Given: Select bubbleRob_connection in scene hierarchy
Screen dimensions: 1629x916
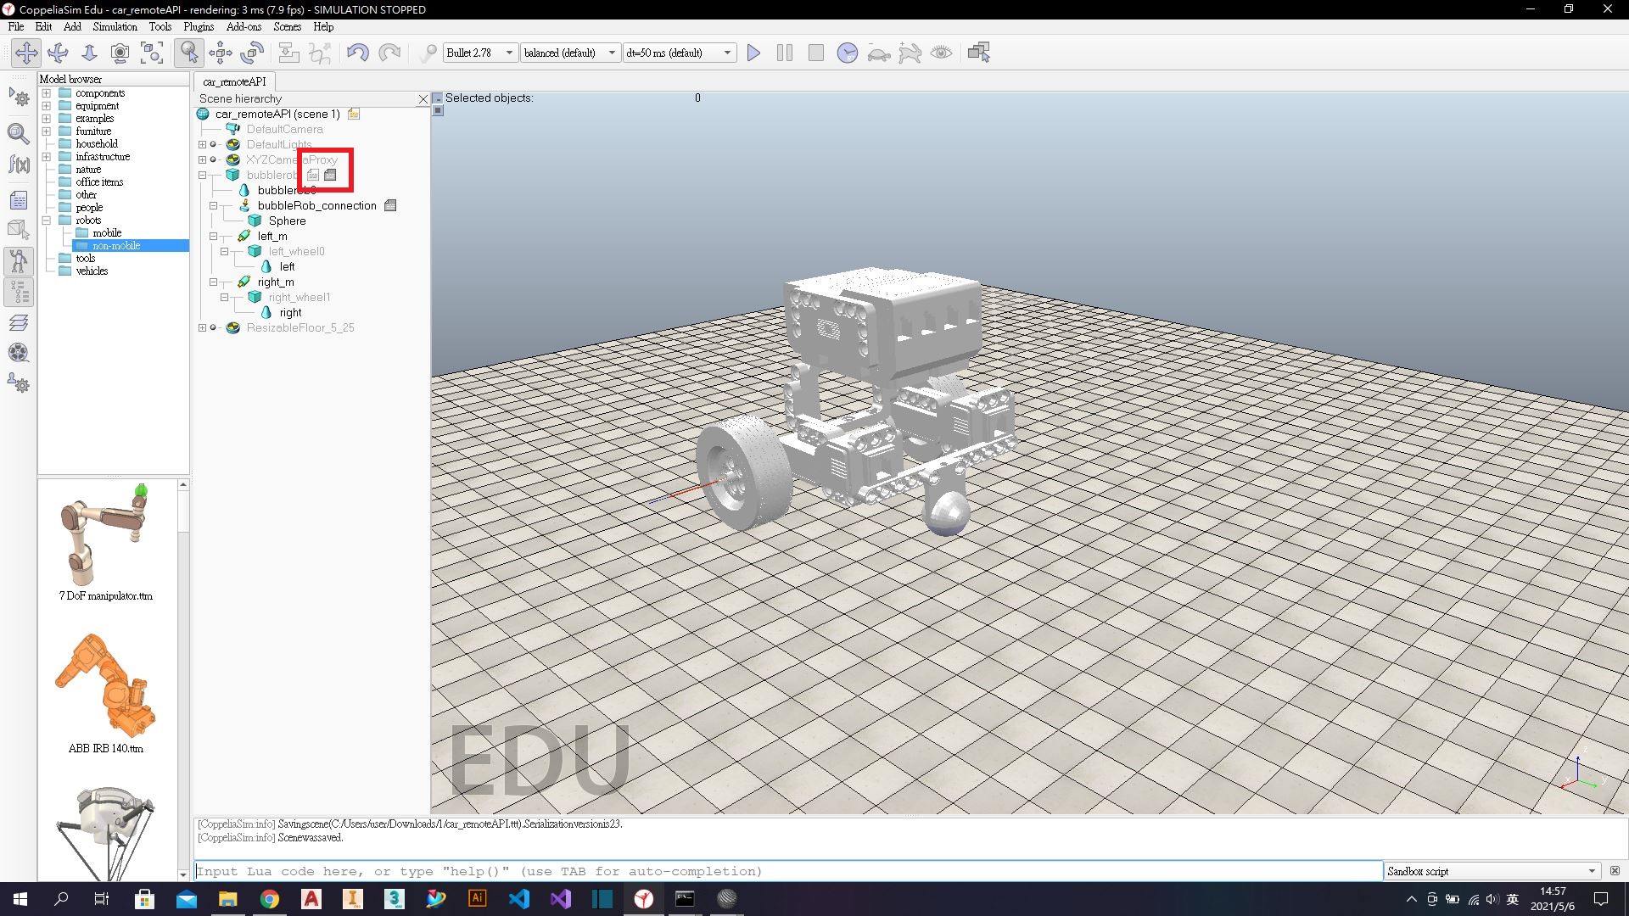Looking at the screenshot, I should coord(316,206).
